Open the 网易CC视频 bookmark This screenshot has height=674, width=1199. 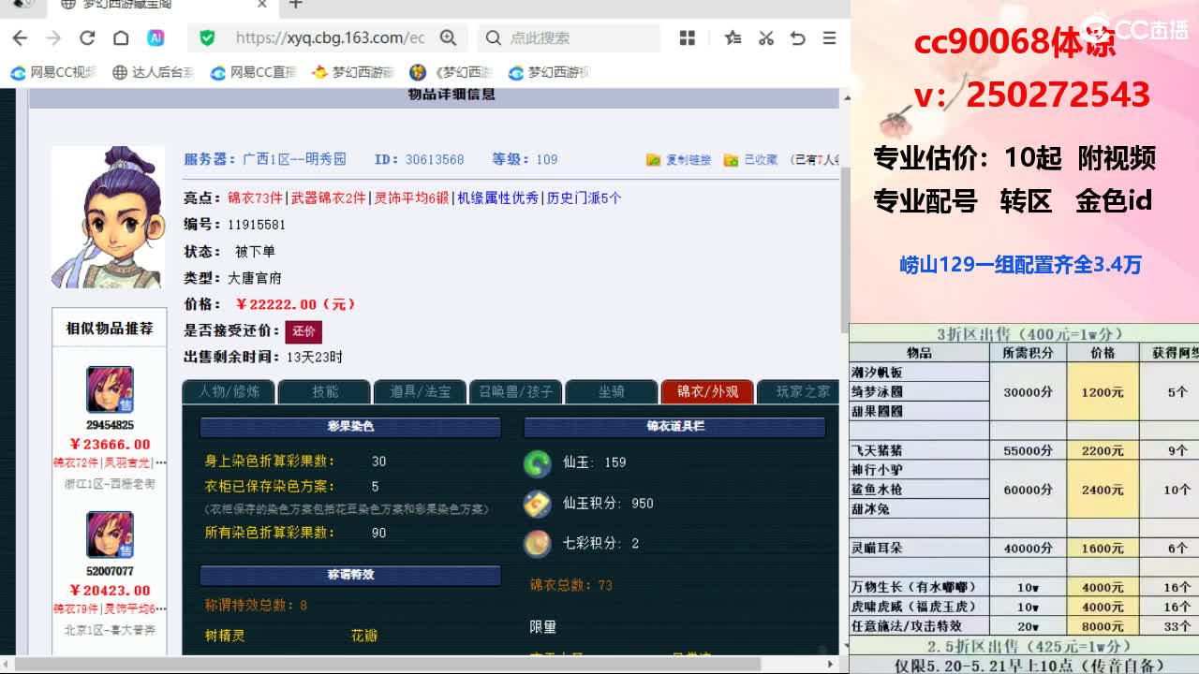53,72
